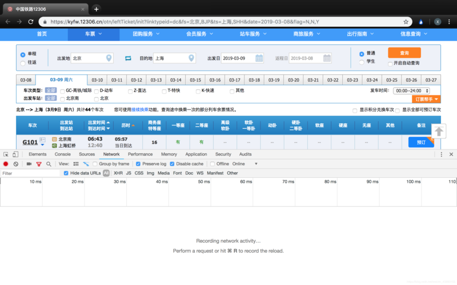Expand 订票帮手 dropdown
The width and height of the screenshot is (457, 285).
[x=426, y=99]
